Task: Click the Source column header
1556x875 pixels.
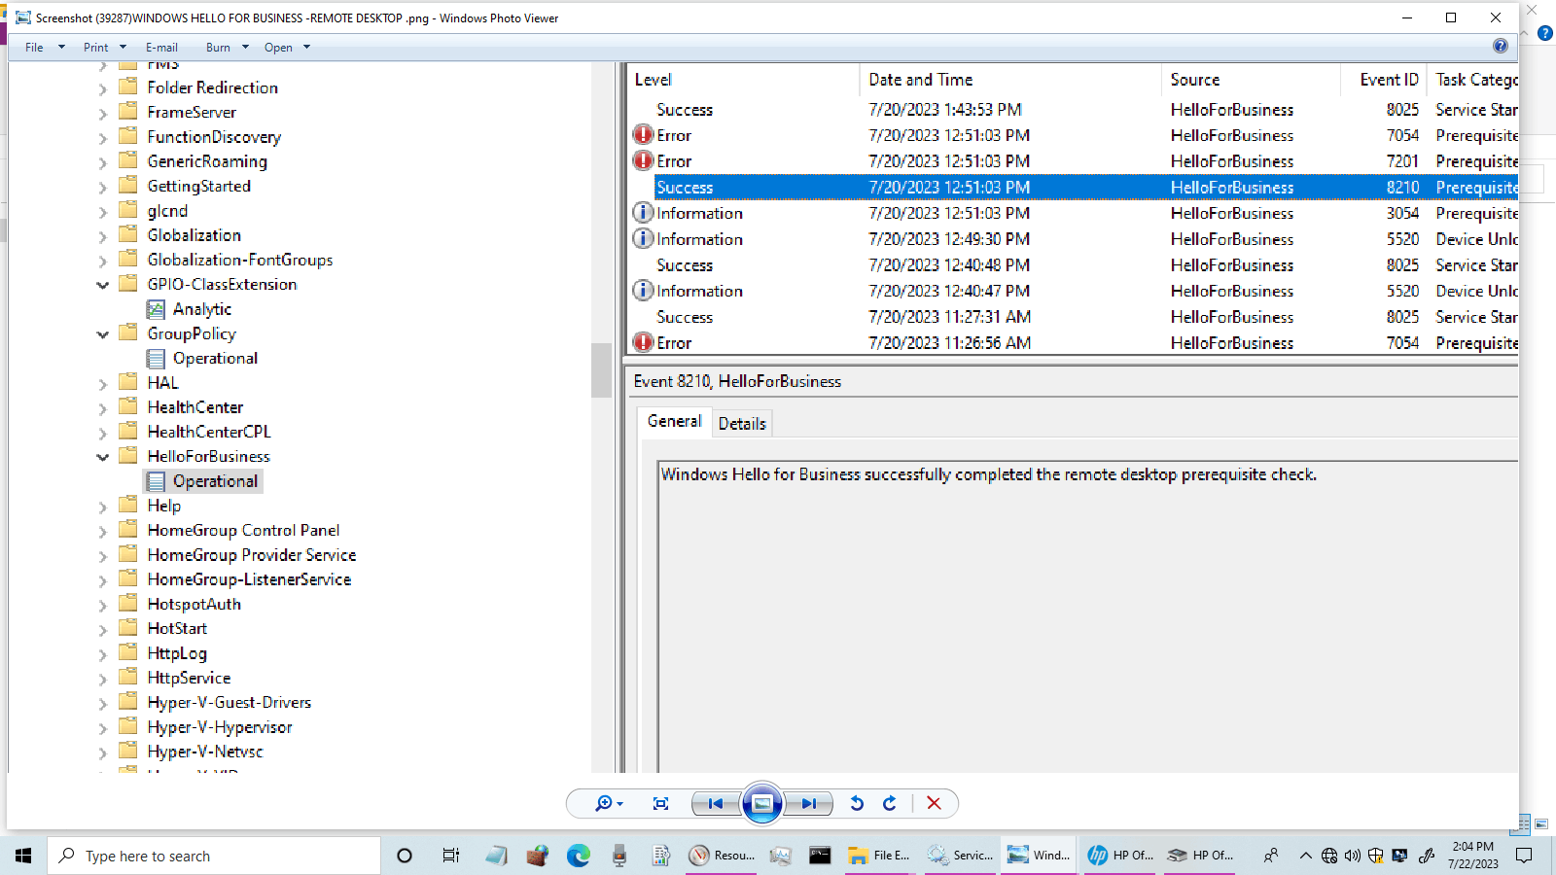Action: (1252, 80)
